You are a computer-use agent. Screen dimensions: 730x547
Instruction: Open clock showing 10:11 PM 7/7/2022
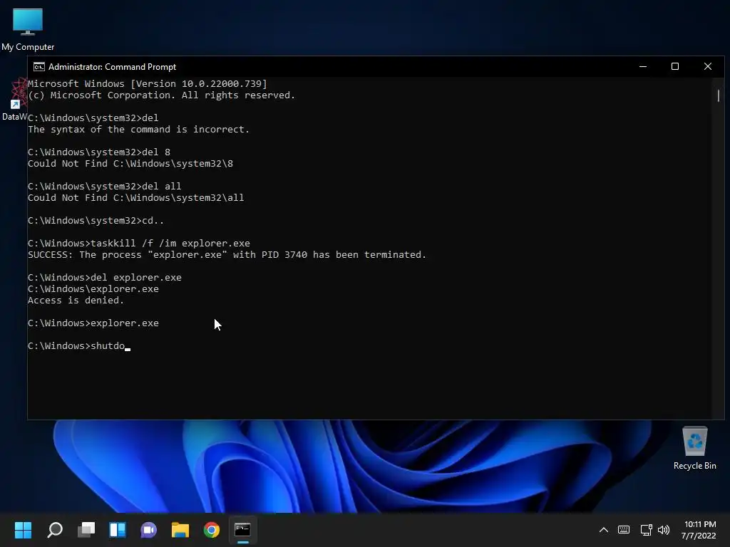[x=699, y=530]
